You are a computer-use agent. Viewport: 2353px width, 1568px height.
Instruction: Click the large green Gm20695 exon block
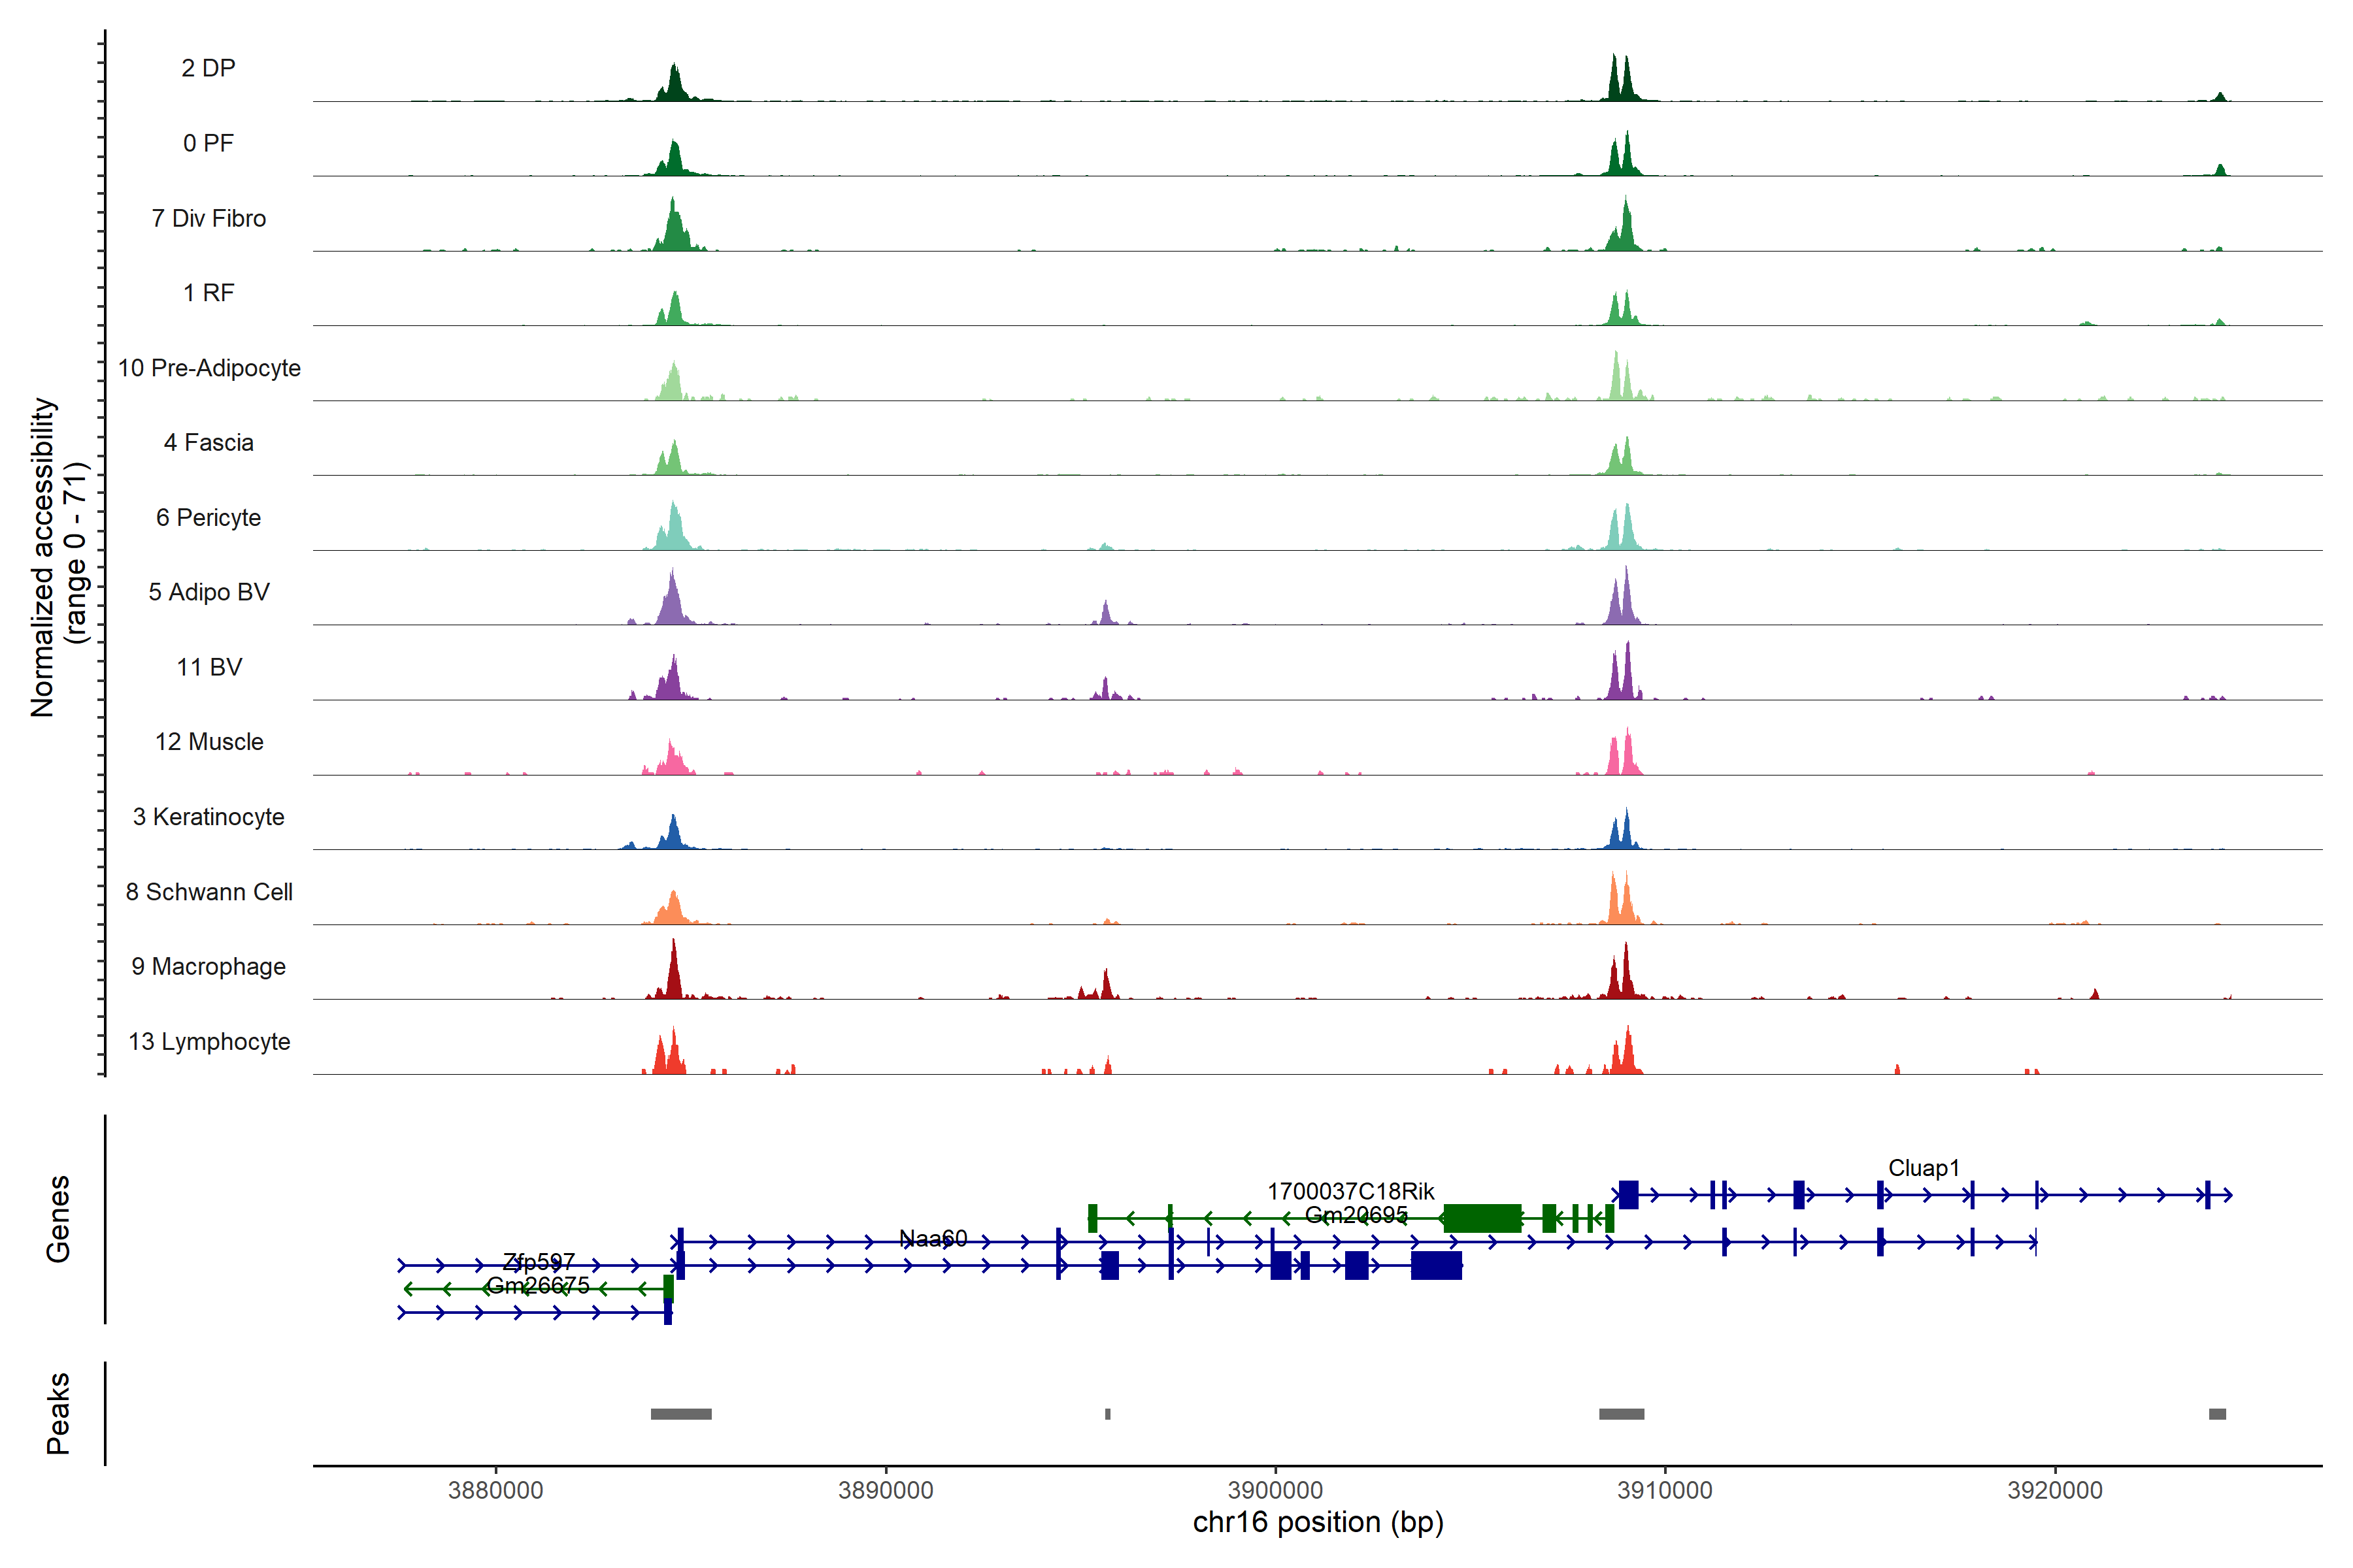point(1482,1218)
